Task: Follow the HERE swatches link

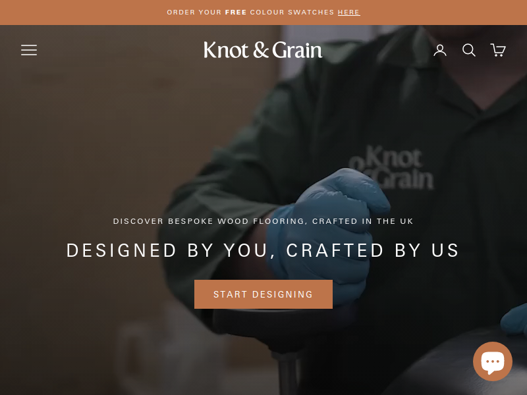Action: pyautogui.click(x=348, y=13)
